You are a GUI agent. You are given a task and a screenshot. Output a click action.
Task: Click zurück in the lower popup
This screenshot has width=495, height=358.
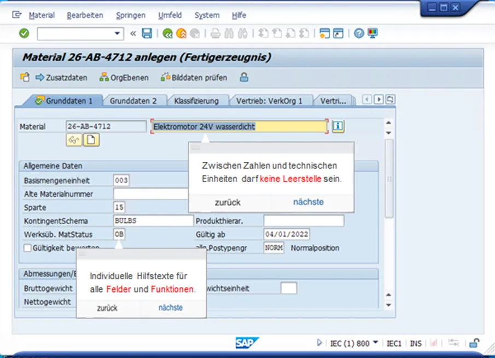(108, 308)
